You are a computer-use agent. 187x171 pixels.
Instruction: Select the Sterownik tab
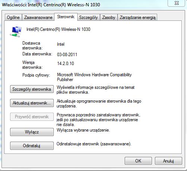coord(66,17)
